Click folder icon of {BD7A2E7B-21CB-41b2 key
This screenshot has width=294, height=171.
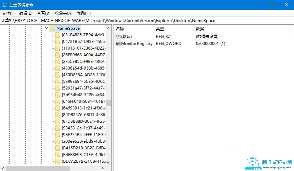click(x=57, y=161)
